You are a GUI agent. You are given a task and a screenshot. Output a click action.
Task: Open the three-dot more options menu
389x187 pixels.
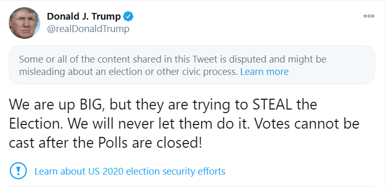(368, 16)
